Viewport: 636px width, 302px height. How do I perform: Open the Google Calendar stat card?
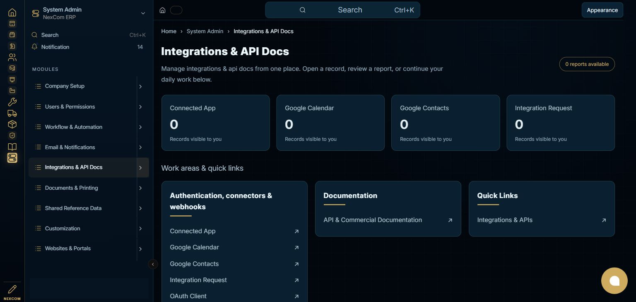330,123
